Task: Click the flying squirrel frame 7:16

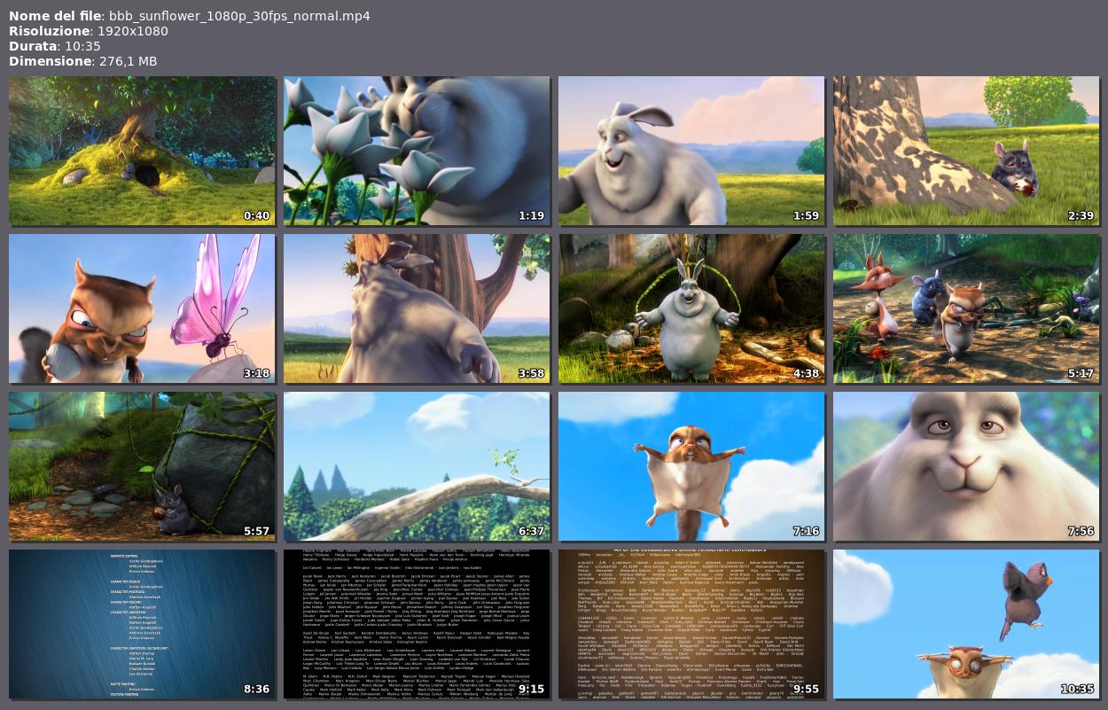Action: coord(691,466)
